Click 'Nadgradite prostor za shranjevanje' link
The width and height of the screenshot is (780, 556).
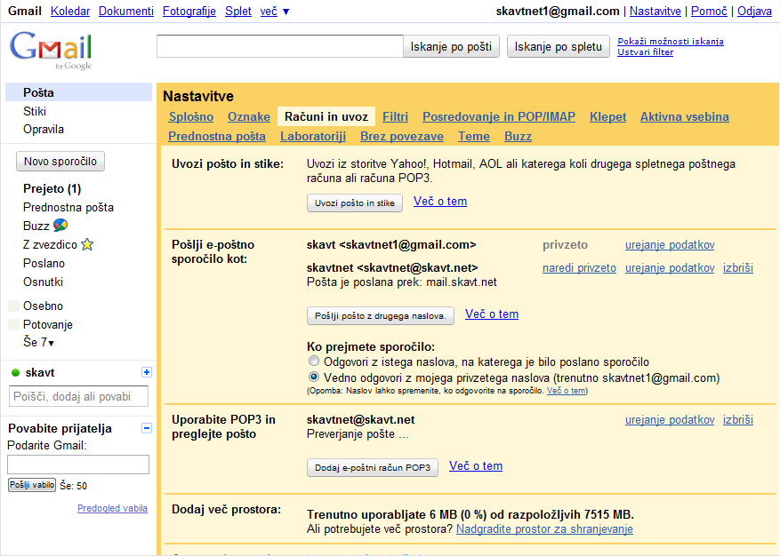[544, 529]
